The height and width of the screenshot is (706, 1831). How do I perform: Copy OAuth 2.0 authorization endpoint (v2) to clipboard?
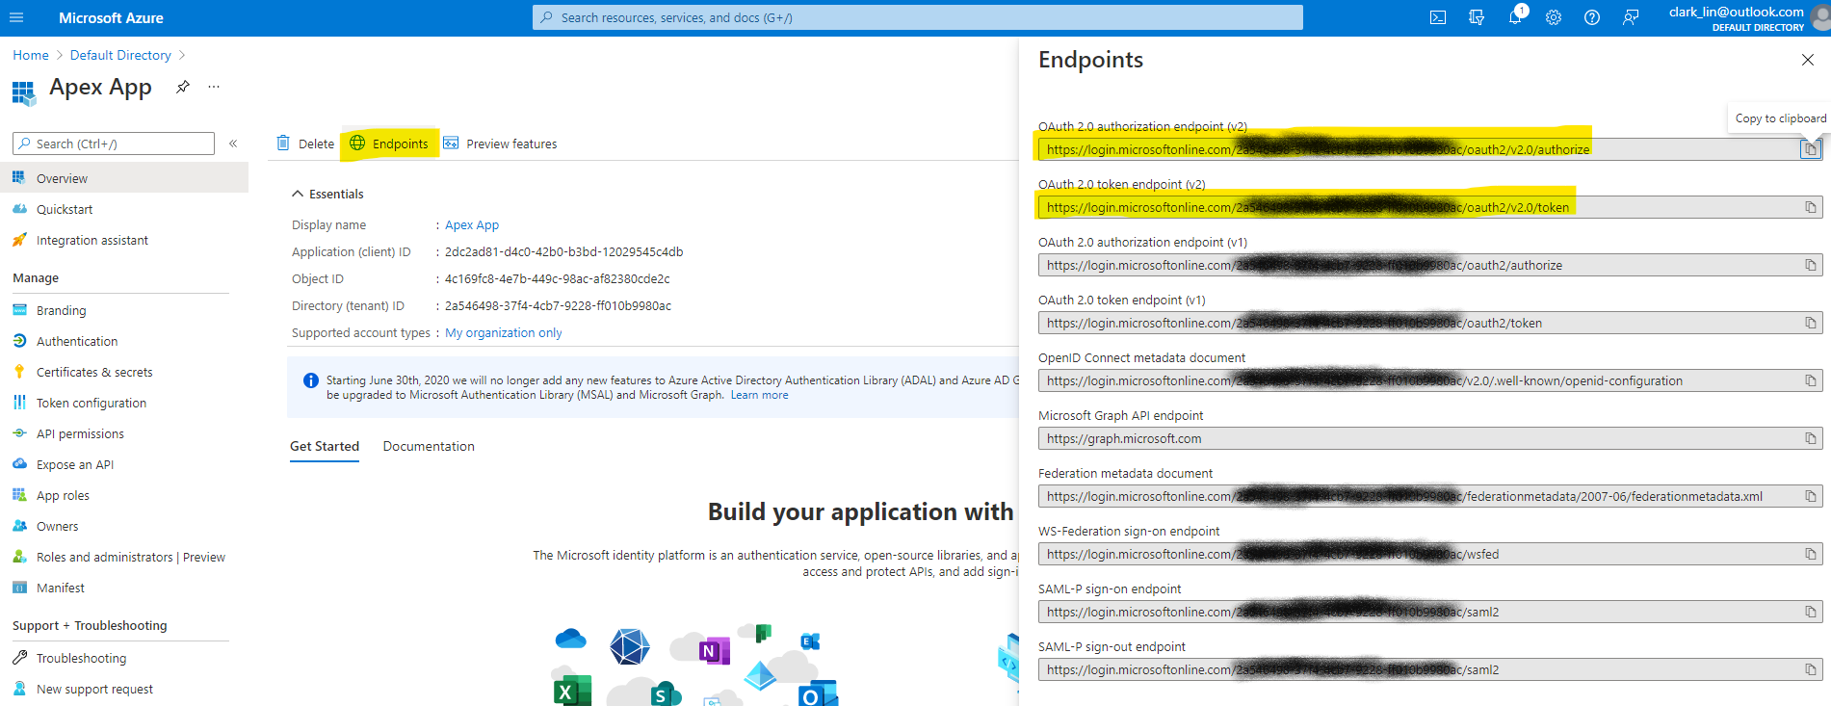coord(1810,149)
